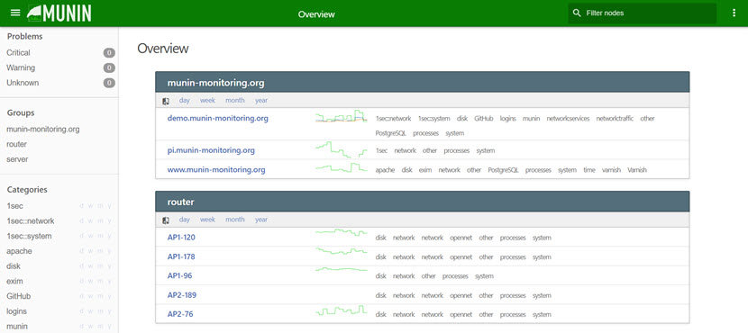Click the router group header title
The height and width of the screenshot is (333, 748).
181,202
